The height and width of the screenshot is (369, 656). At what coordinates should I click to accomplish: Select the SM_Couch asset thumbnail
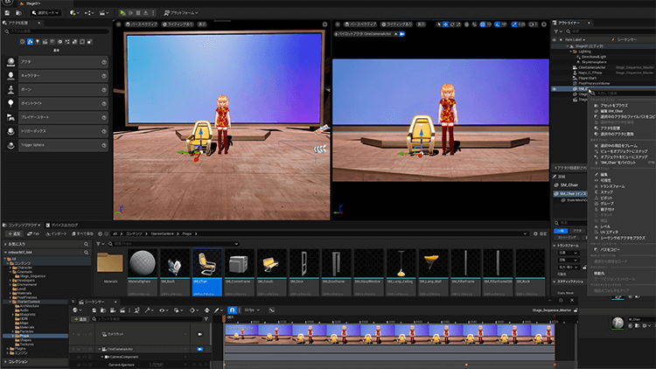271,272
